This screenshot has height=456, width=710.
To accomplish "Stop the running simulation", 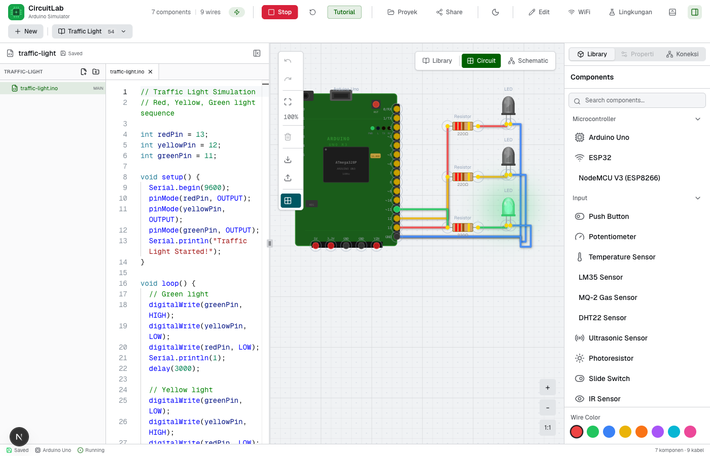I will 279,12.
